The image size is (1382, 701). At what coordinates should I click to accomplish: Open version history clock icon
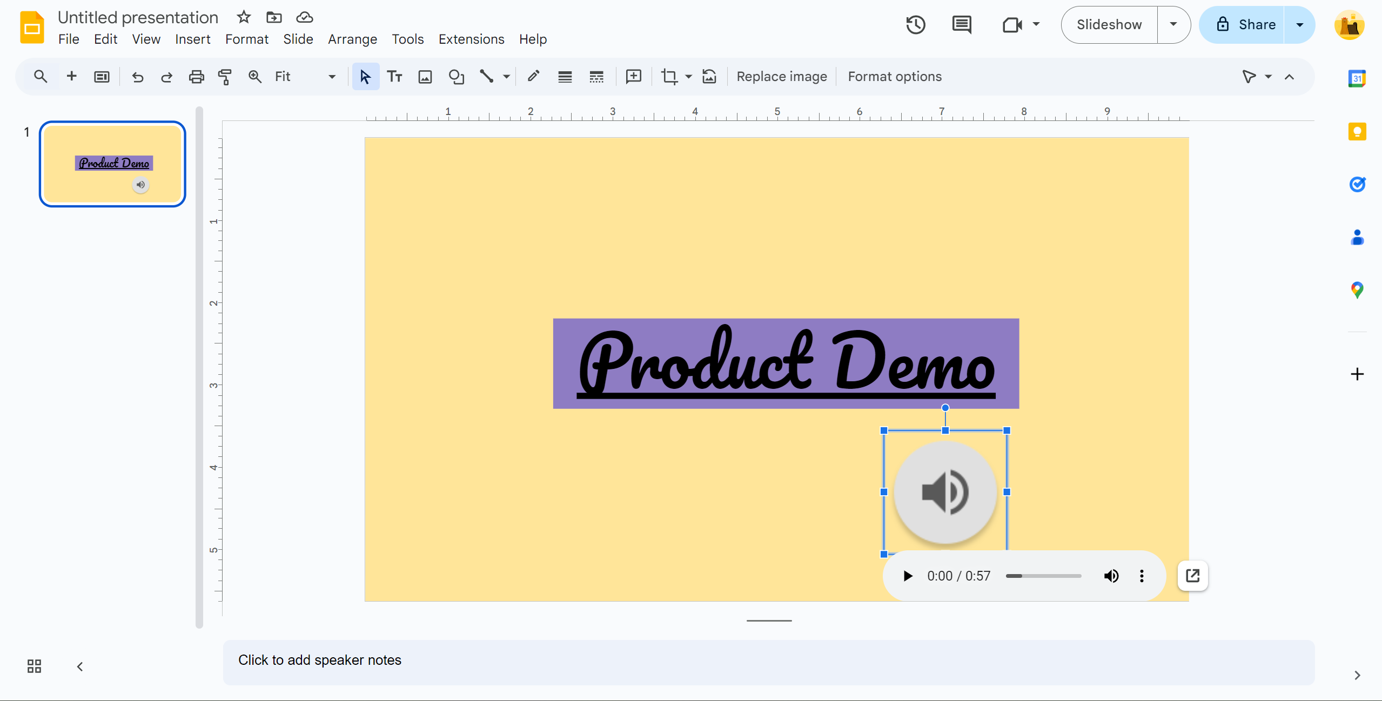click(916, 25)
